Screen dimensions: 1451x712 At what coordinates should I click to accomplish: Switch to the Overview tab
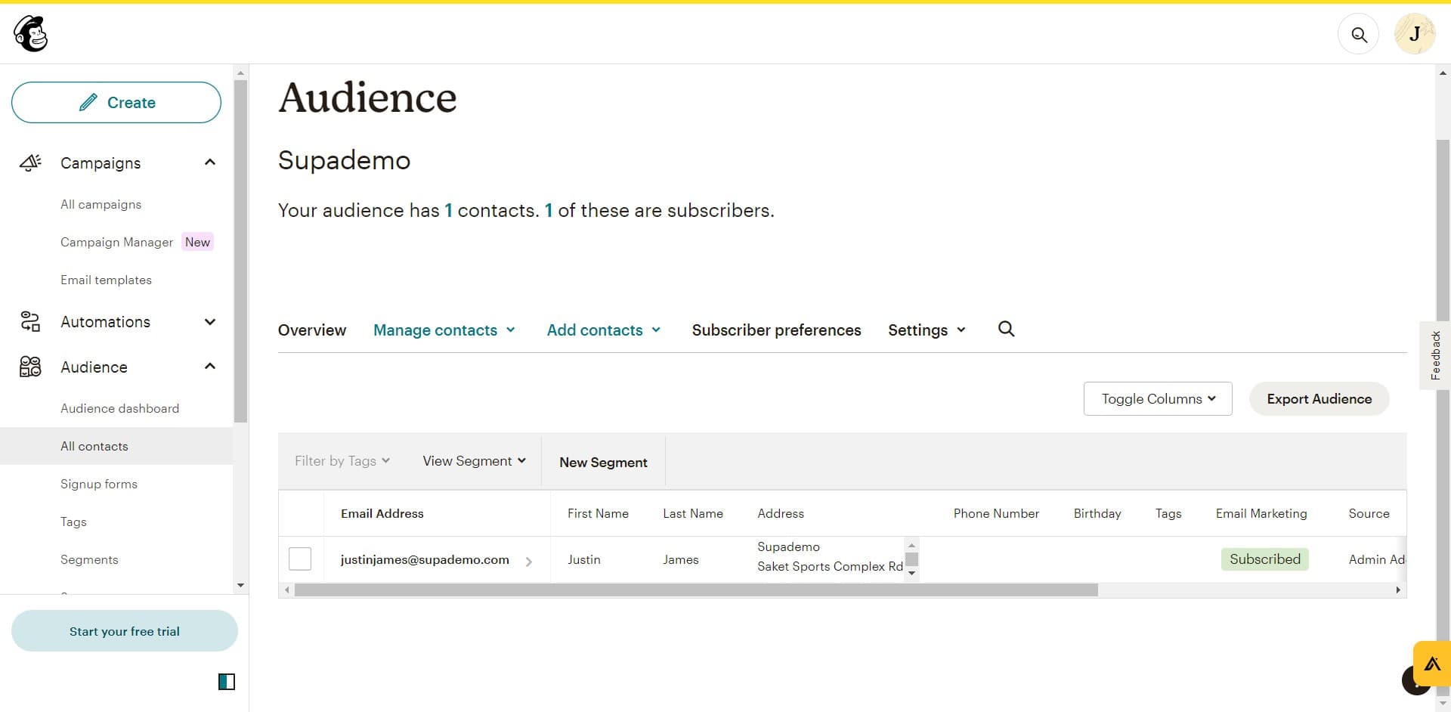point(311,330)
